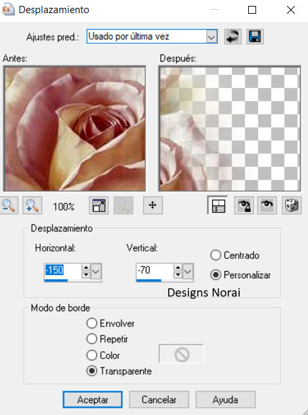
Task: Expand the Vertical value slider dropdown
Action: pyautogui.click(x=188, y=271)
